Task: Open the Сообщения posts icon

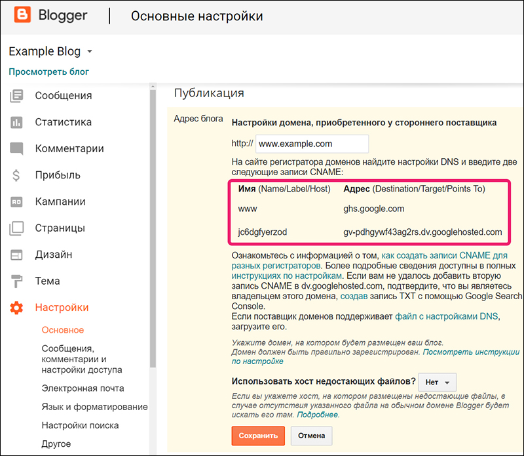Action: coord(16,96)
